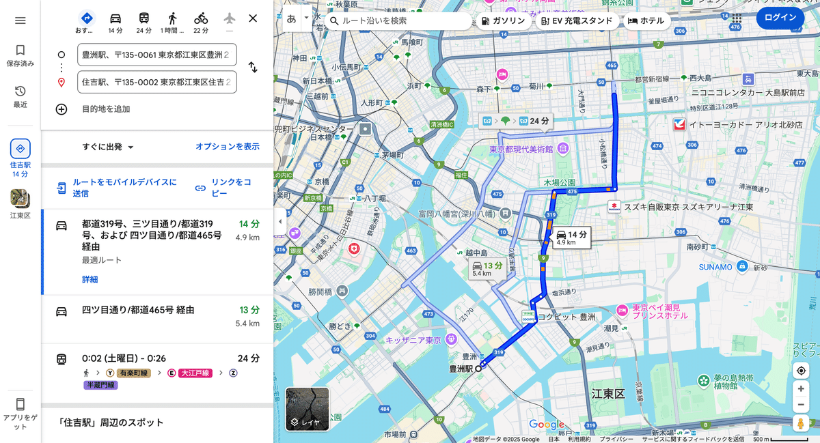Open the Google apps grid icon
820x443 pixels.
pyautogui.click(x=737, y=18)
